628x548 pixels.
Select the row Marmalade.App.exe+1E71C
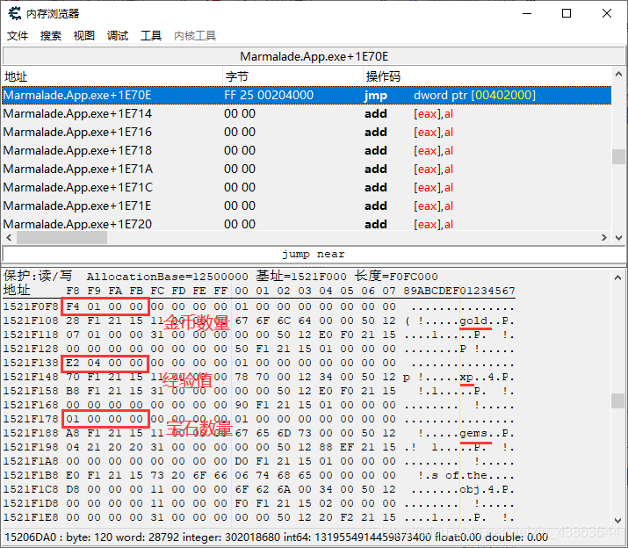click(307, 187)
